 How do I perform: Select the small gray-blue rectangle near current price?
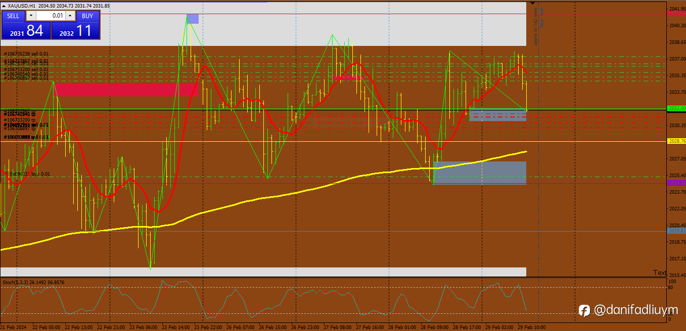point(498,115)
